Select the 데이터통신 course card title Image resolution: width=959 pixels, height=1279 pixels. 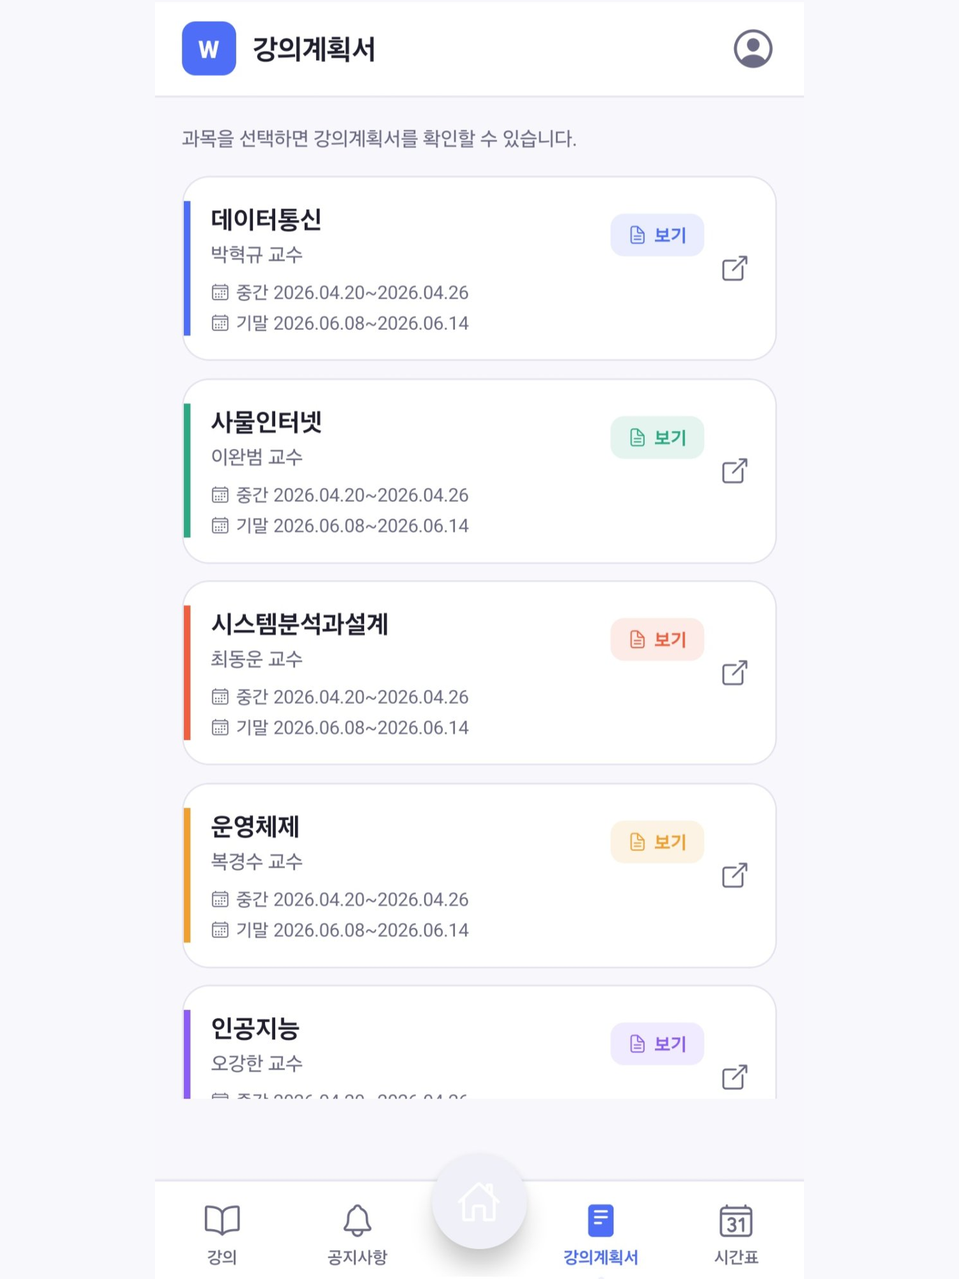(x=266, y=220)
